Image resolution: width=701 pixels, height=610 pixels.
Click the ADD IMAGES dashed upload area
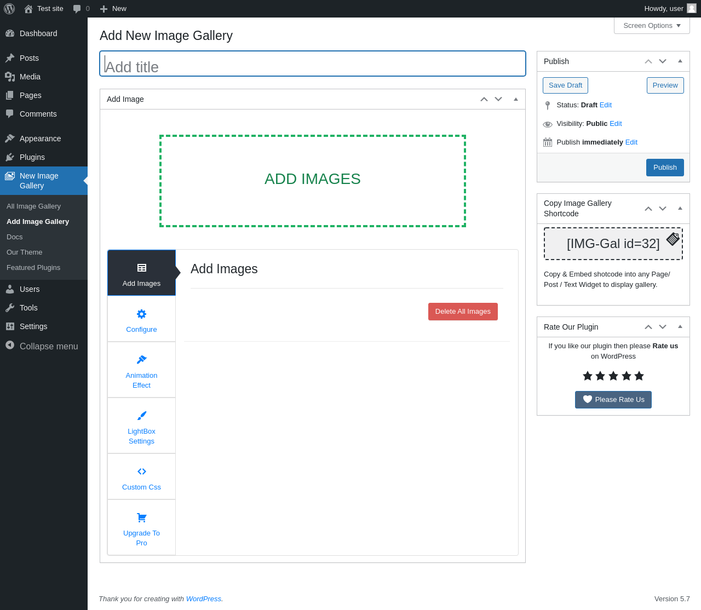coord(313,181)
